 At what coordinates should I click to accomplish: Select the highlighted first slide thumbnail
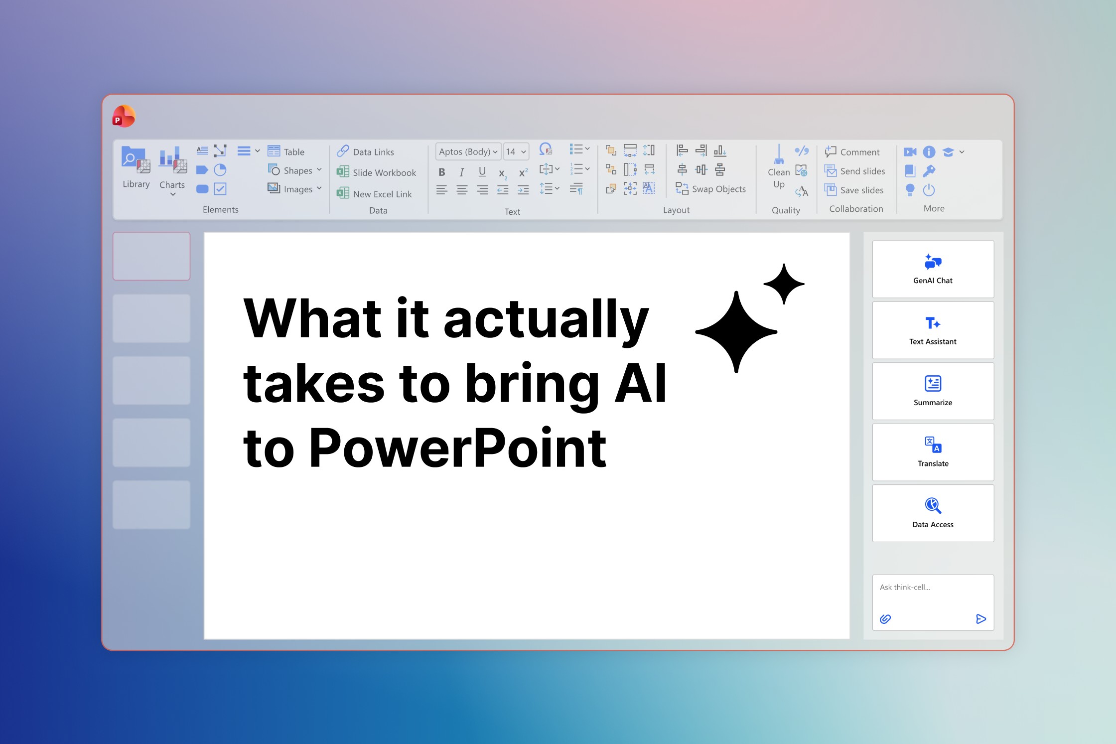click(151, 256)
